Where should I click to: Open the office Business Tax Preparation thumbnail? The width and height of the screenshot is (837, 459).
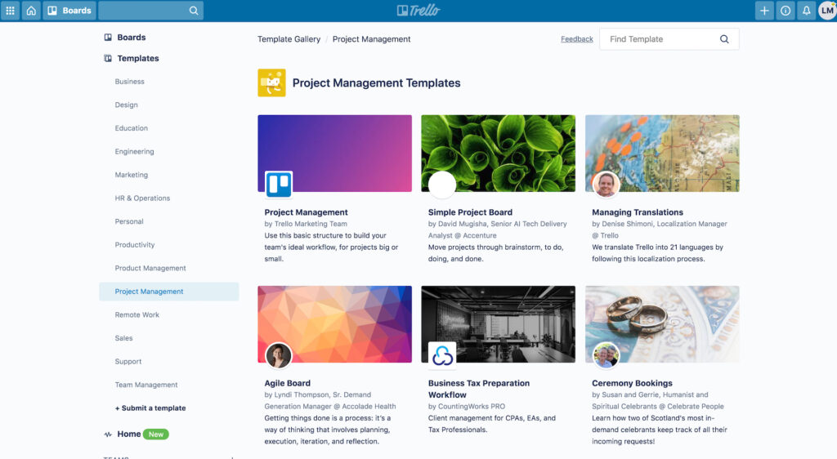click(x=498, y=324)
